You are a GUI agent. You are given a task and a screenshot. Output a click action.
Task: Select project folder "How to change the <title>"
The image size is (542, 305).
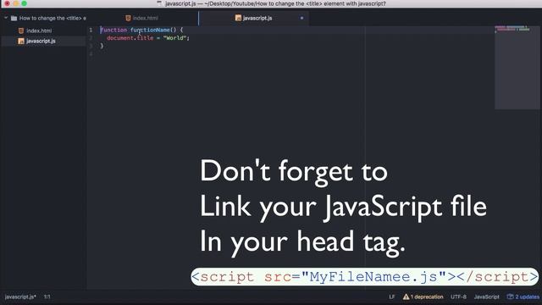(x=53, y=18)
